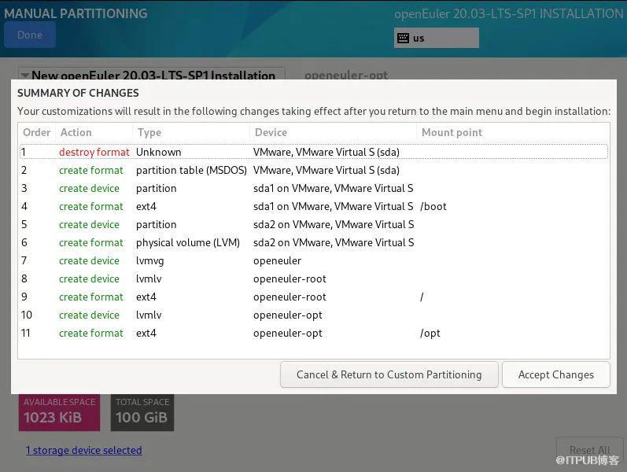Select row 2 'create format' action
The height and width of the screenshot is (472, 627).
[x=90, y=171]
